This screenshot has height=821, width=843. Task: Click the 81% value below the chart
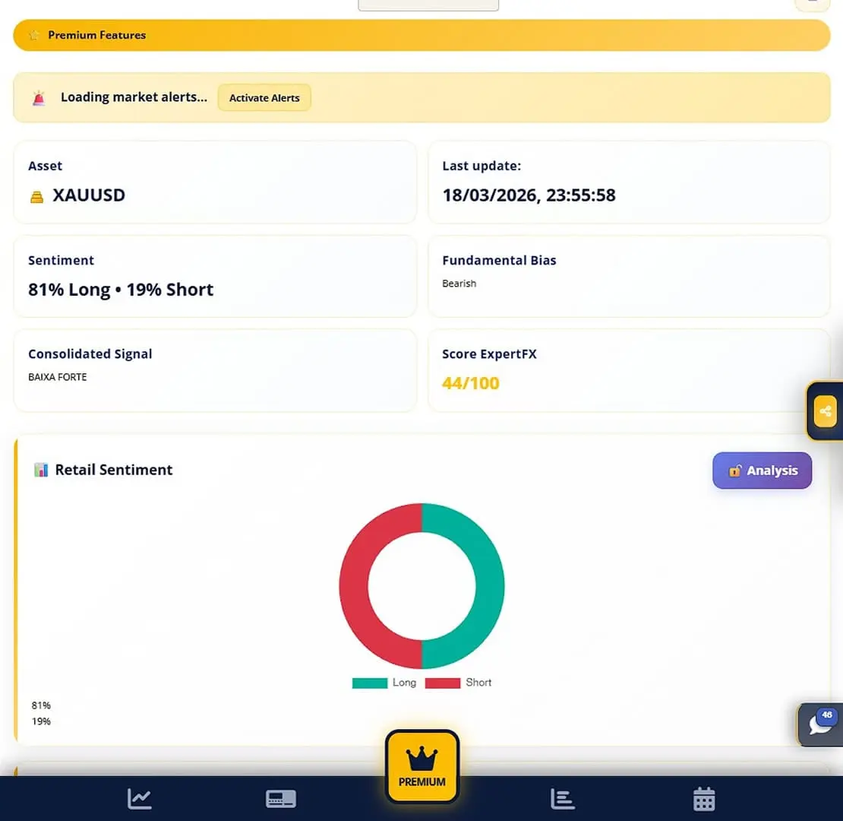41,705
